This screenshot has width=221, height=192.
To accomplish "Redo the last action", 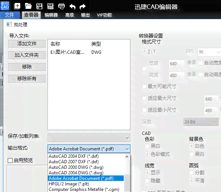I will point(83,7).
